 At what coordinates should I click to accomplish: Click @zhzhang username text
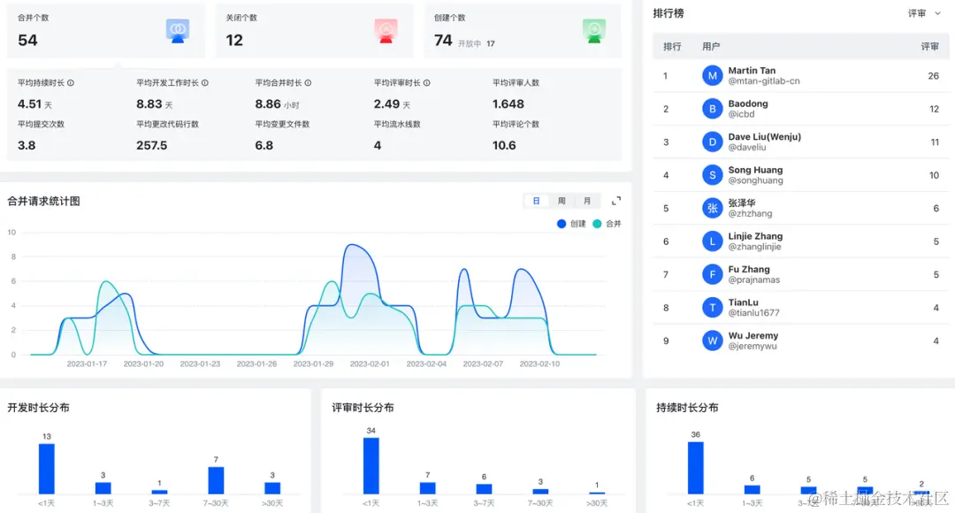(751, 213)
